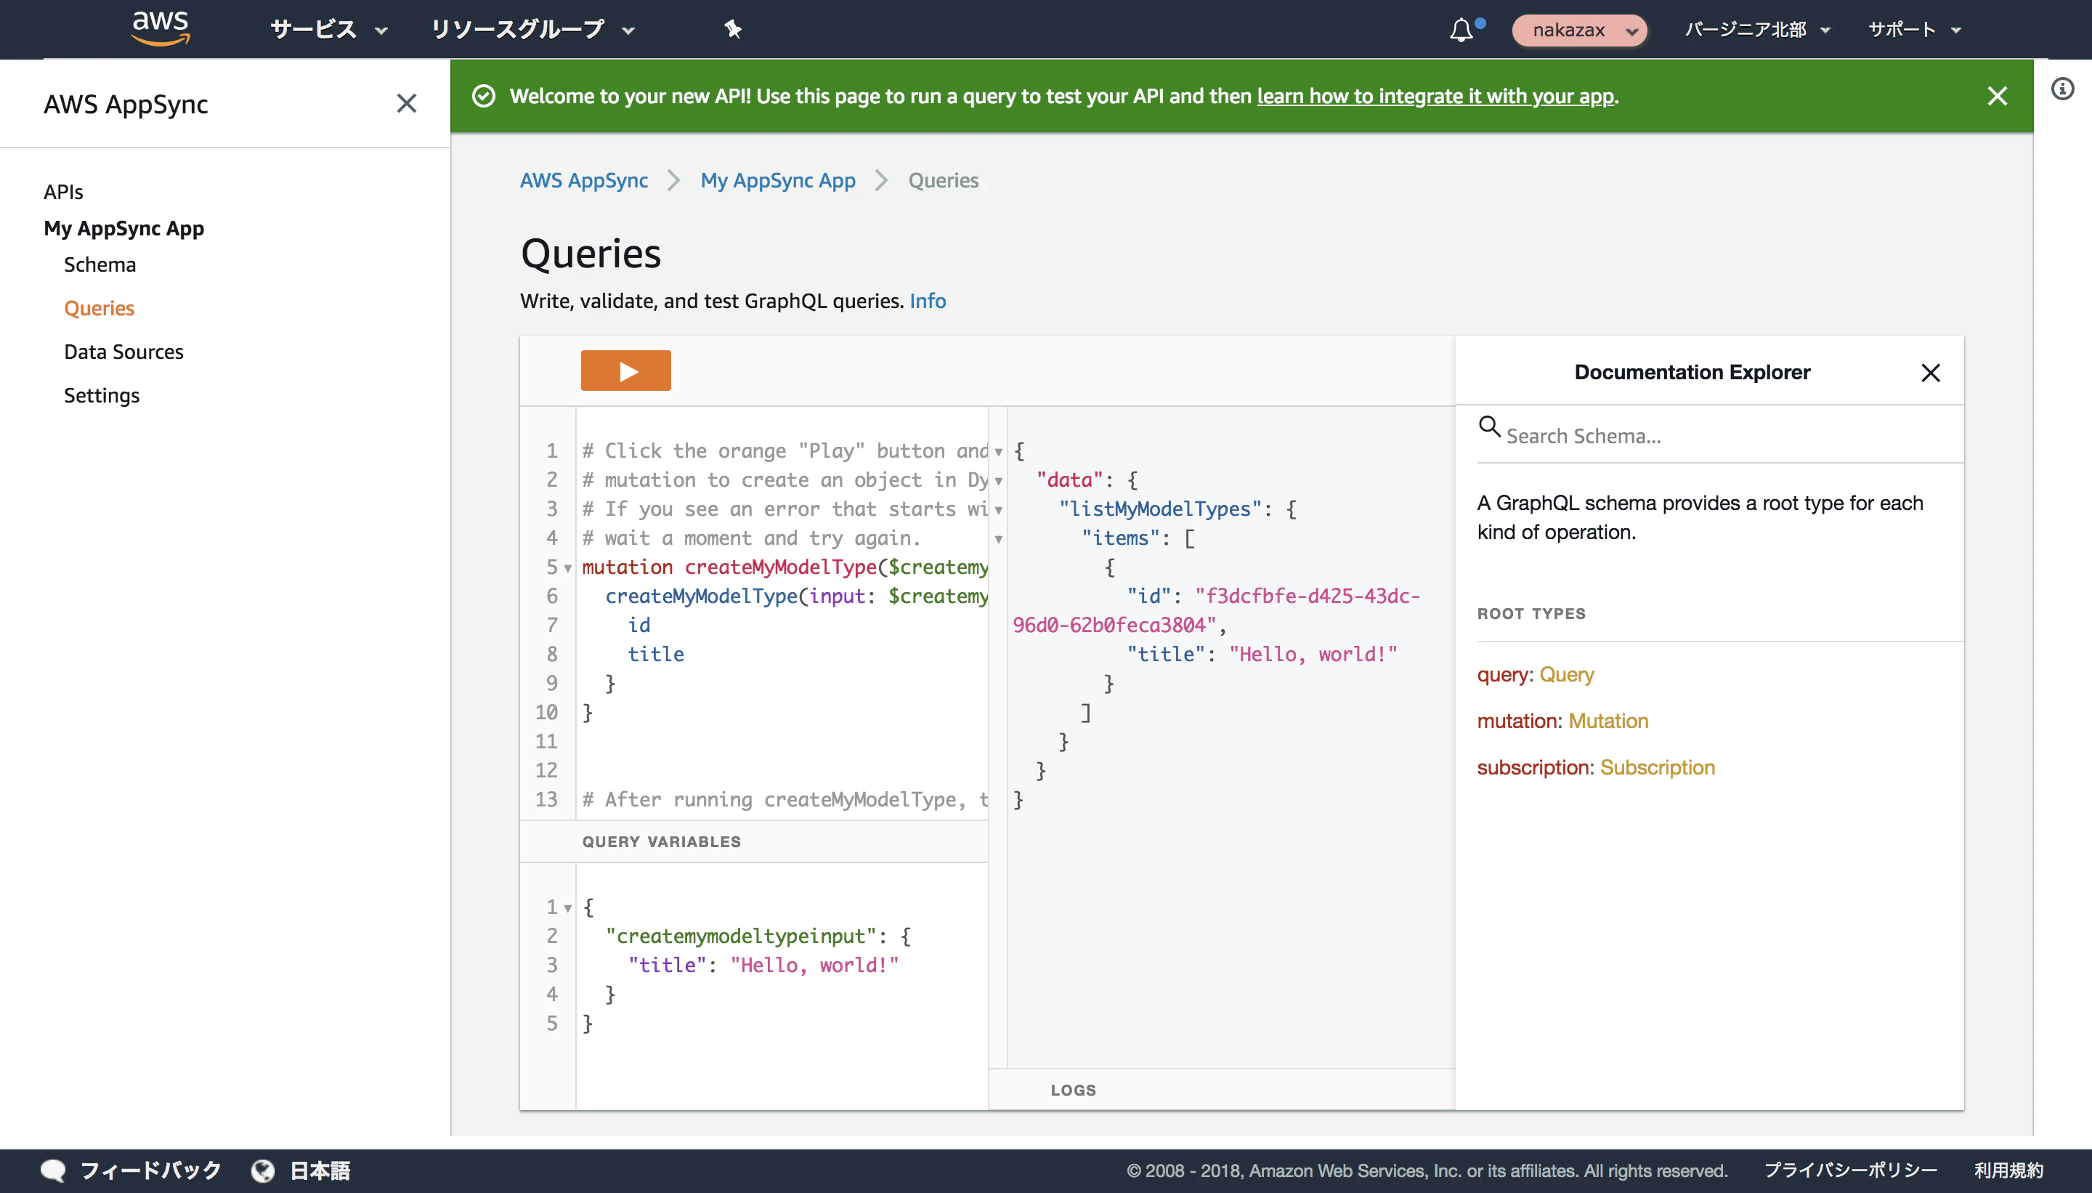Screen dimensions: 2092x1193
Task: Collapse the result's "listMyModelTypes" fold arrow
Action: [x=999, y=509]
